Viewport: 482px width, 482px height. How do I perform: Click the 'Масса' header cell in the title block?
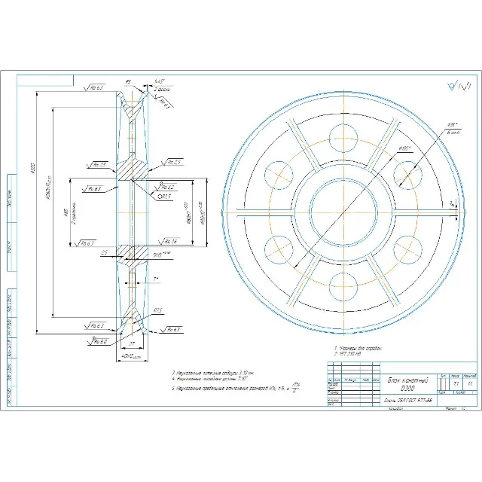[x=456, y=377]
